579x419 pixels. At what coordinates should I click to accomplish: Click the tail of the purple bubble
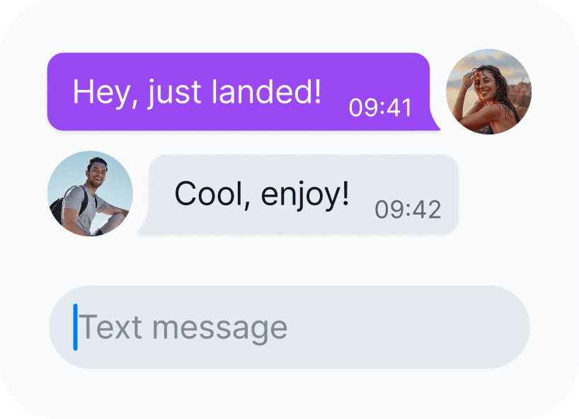[435, 120]
